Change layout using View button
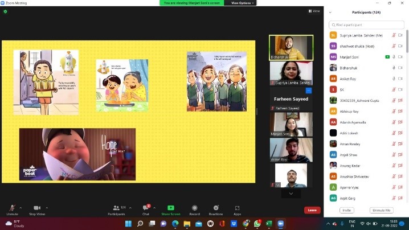 [x=314, y=11]
